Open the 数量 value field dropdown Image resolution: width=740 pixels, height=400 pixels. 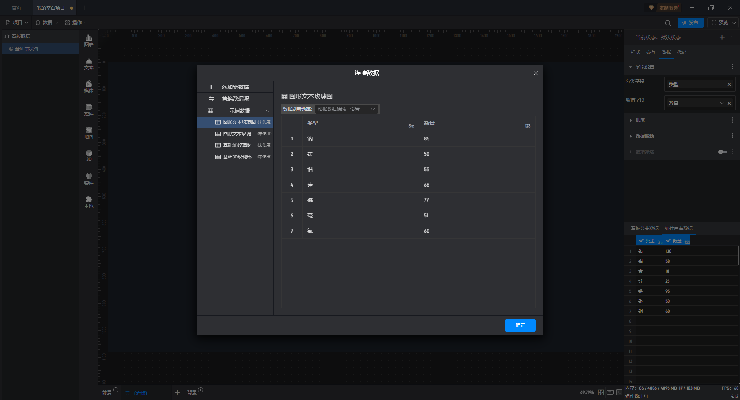722,103
